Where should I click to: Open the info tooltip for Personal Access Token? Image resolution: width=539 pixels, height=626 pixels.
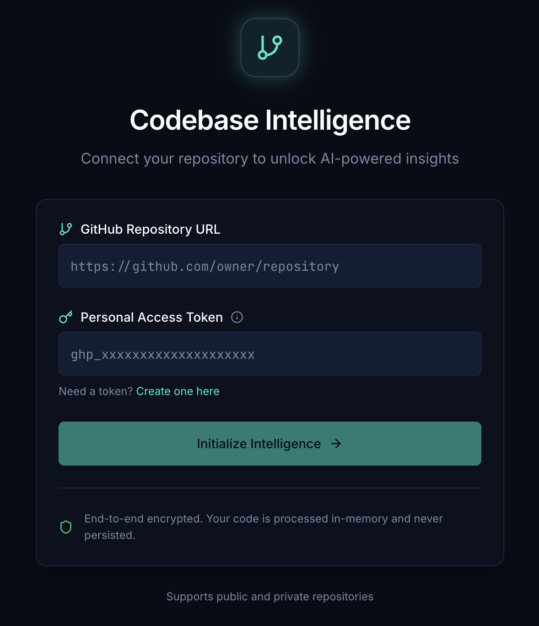(x=237, y=317)
